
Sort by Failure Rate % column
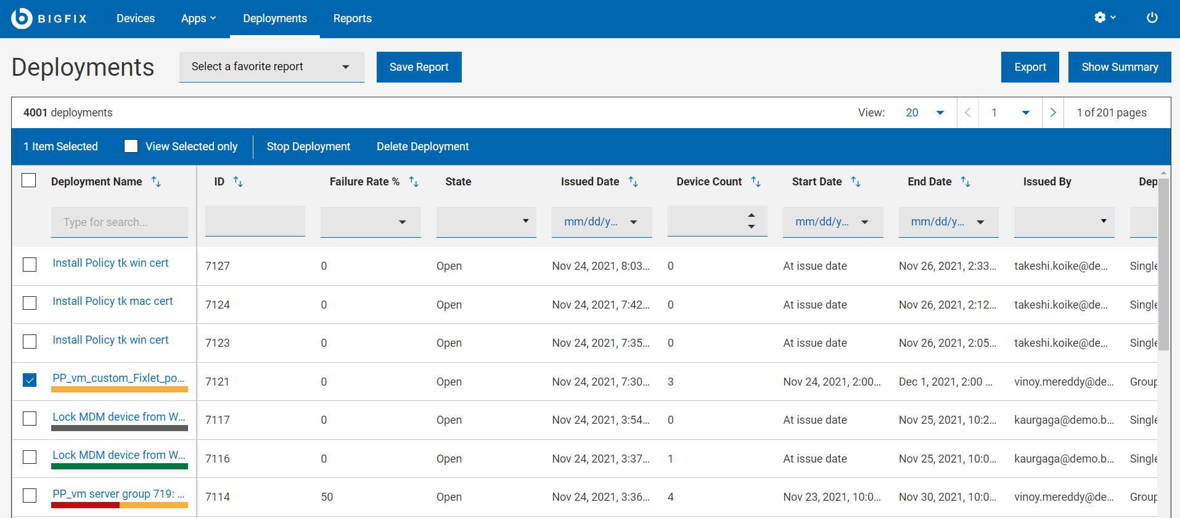[414, 182]
